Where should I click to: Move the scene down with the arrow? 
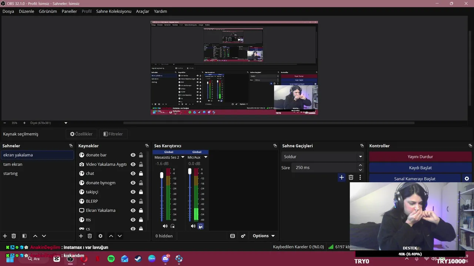point(44,236)
